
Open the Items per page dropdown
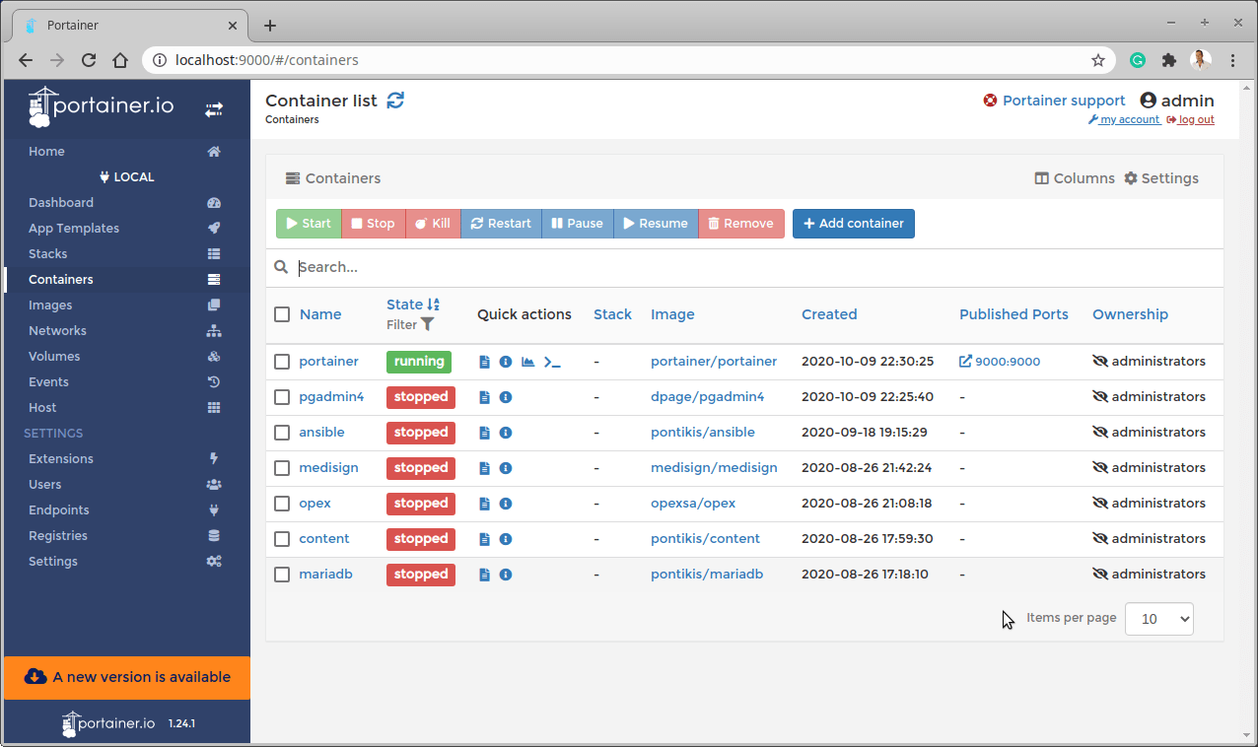1159,619
